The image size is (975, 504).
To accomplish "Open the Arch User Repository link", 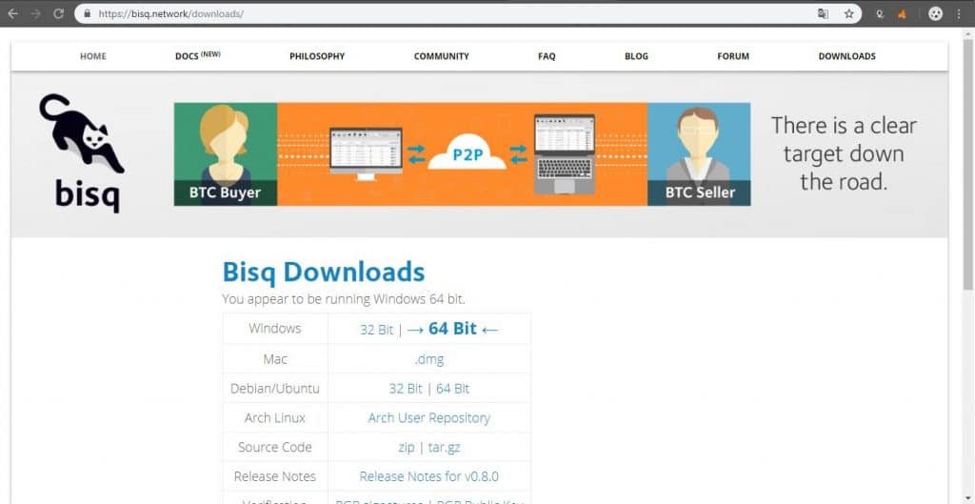I will [x=429, y=417].
